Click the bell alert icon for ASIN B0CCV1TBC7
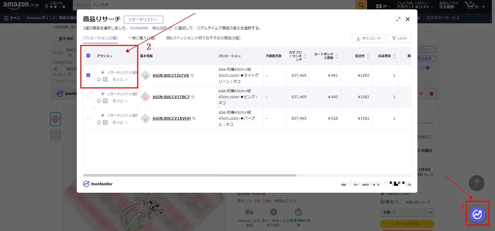Screen dimensions: 495x231 (x=99, y=101)
